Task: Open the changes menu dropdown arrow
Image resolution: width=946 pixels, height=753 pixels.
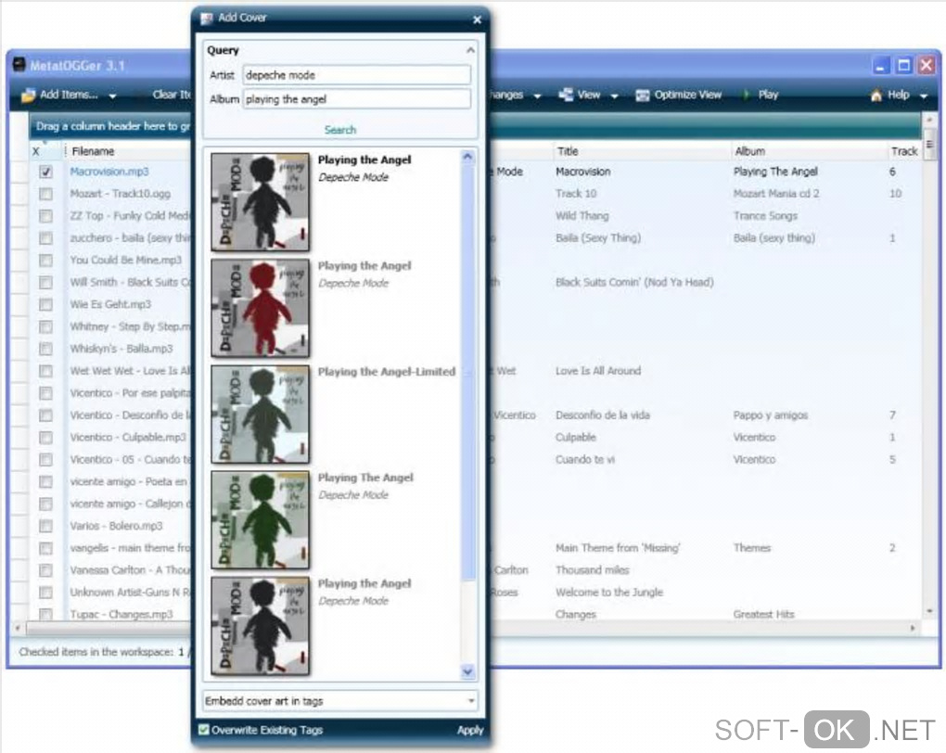Action: [538, 96]
